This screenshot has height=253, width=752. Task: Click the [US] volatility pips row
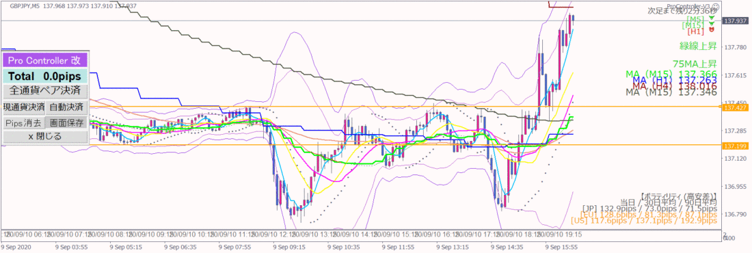(x=644, y=221)
